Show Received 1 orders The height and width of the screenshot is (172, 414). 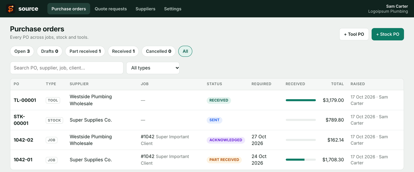[x=123, y=51]
